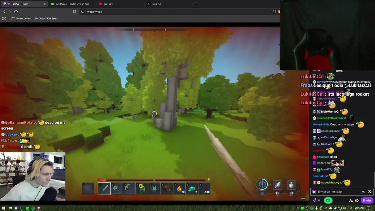Click OrcalaFF's username in chat
The height and width of the screenshot is (211, 375).
click(327, 144)
